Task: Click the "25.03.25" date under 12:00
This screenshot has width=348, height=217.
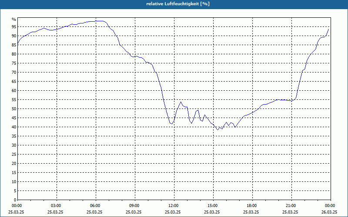Action: pos(173,212)
